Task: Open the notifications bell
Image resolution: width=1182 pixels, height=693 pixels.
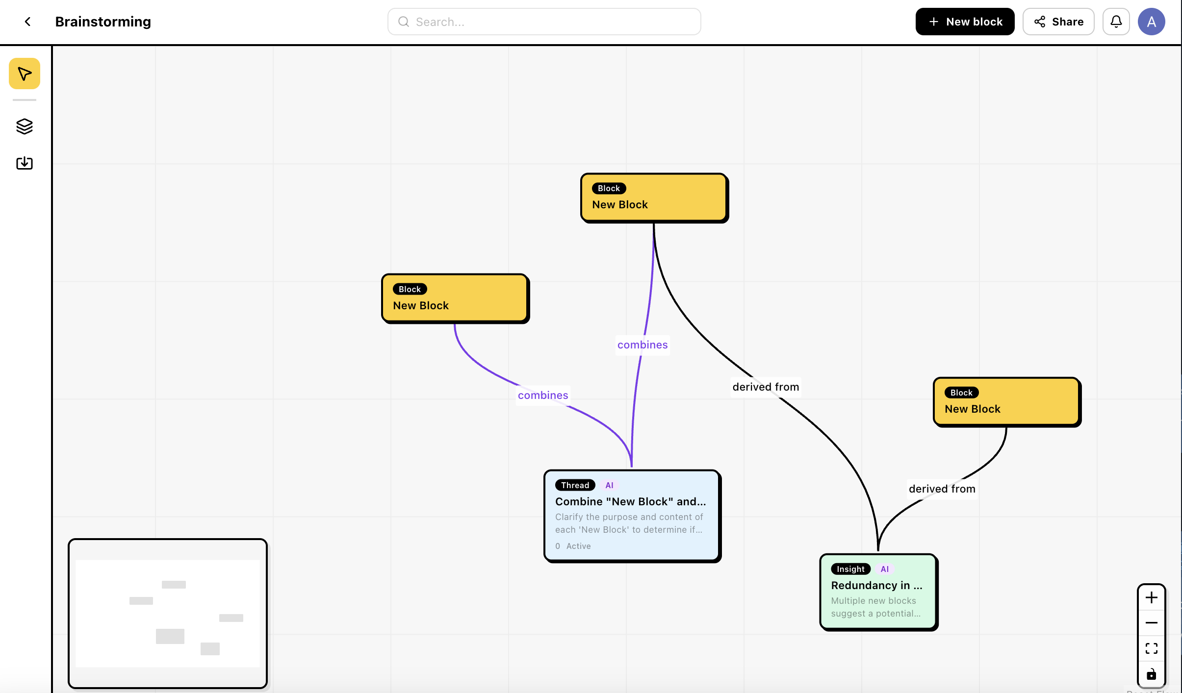Action: (1116, 22)
